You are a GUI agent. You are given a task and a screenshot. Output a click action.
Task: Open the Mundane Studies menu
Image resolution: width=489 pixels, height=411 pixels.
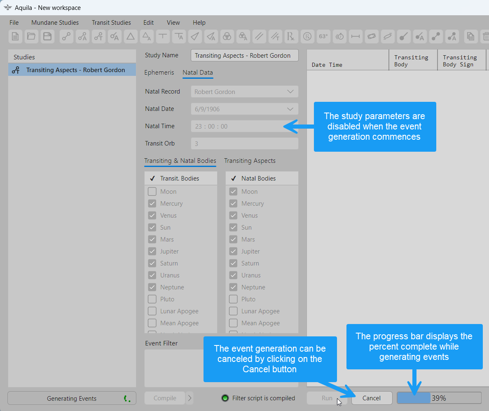[x=55, y=23]
